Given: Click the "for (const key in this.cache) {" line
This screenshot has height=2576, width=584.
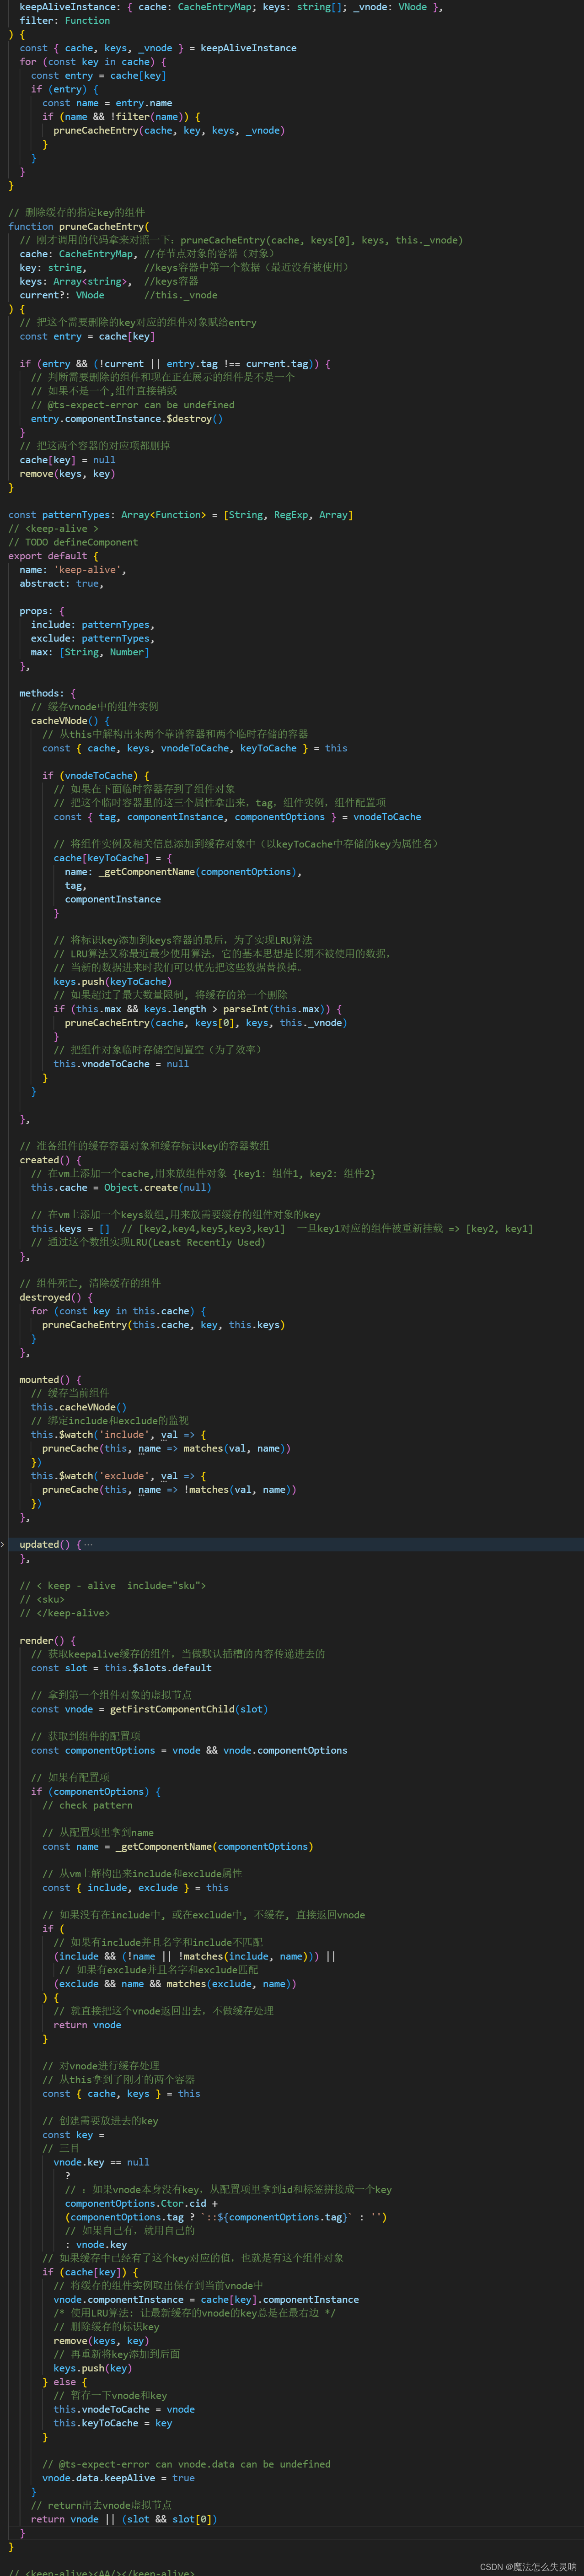Looking at the screenshot, I should [x=118, y=1311].
